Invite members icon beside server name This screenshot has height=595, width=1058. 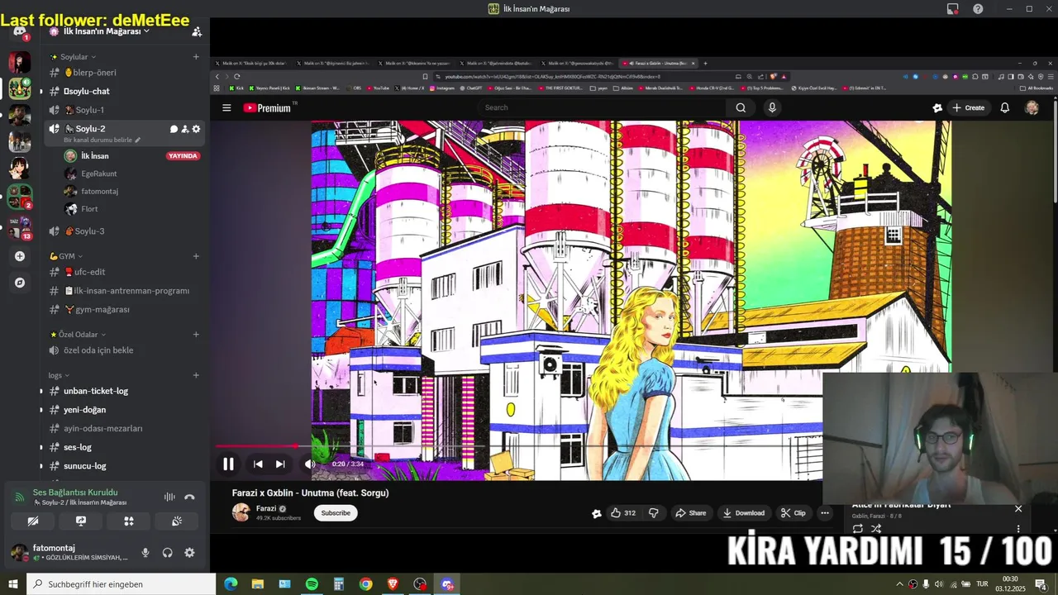pyautogui.click(x=197, y=31)
